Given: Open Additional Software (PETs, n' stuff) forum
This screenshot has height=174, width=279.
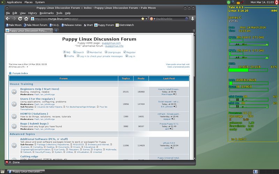Looking at the screenshot, I should click(x=44, y=139).
